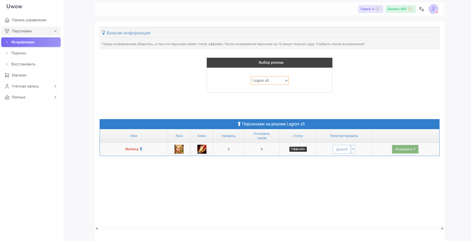Select the Восстановить submenu item
This screenshot has width=471, height=241.
(x=23, y=64)
